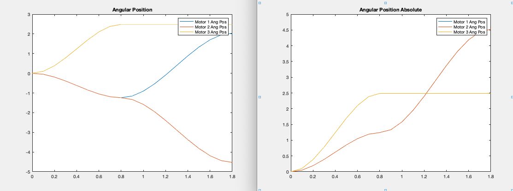
Task: Click the top-left selection handle of right figure
Action: click(260, 3)
